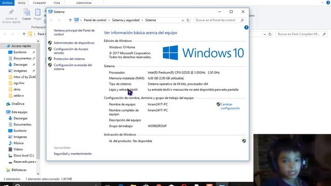Click the blue help question mark icon

pos(246,27)
